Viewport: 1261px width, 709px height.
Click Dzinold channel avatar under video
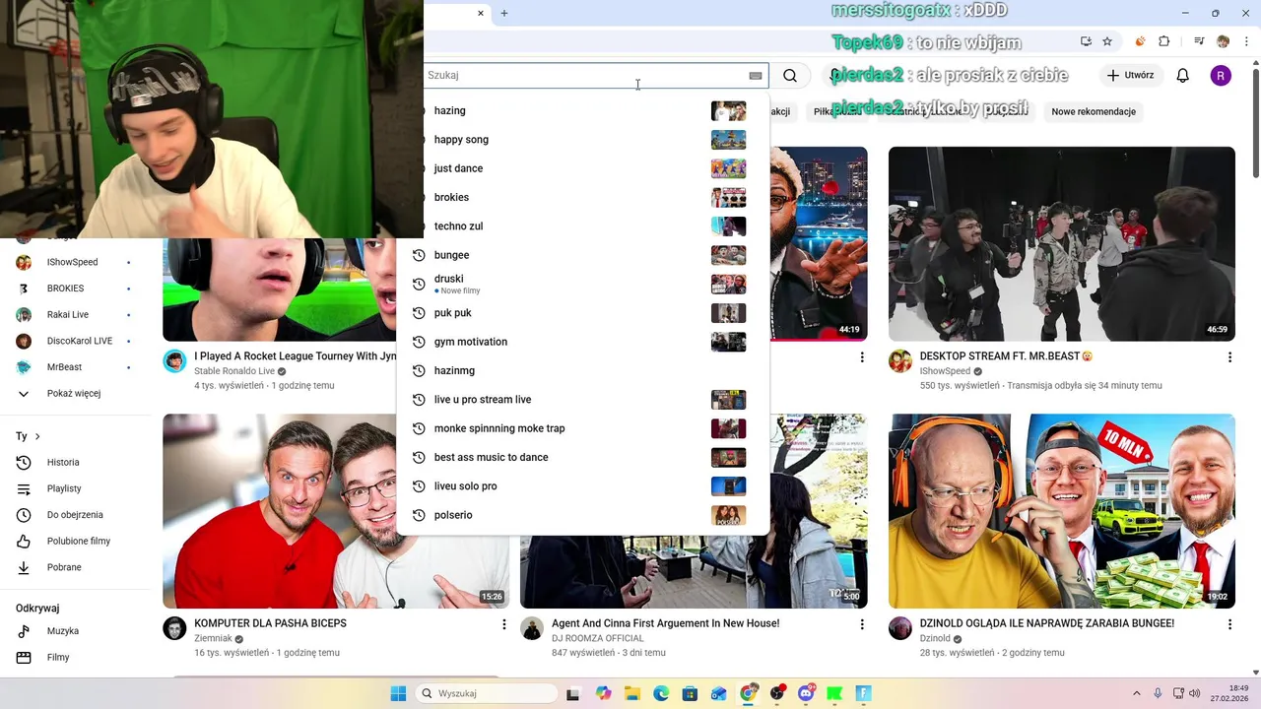coord(900,628)
